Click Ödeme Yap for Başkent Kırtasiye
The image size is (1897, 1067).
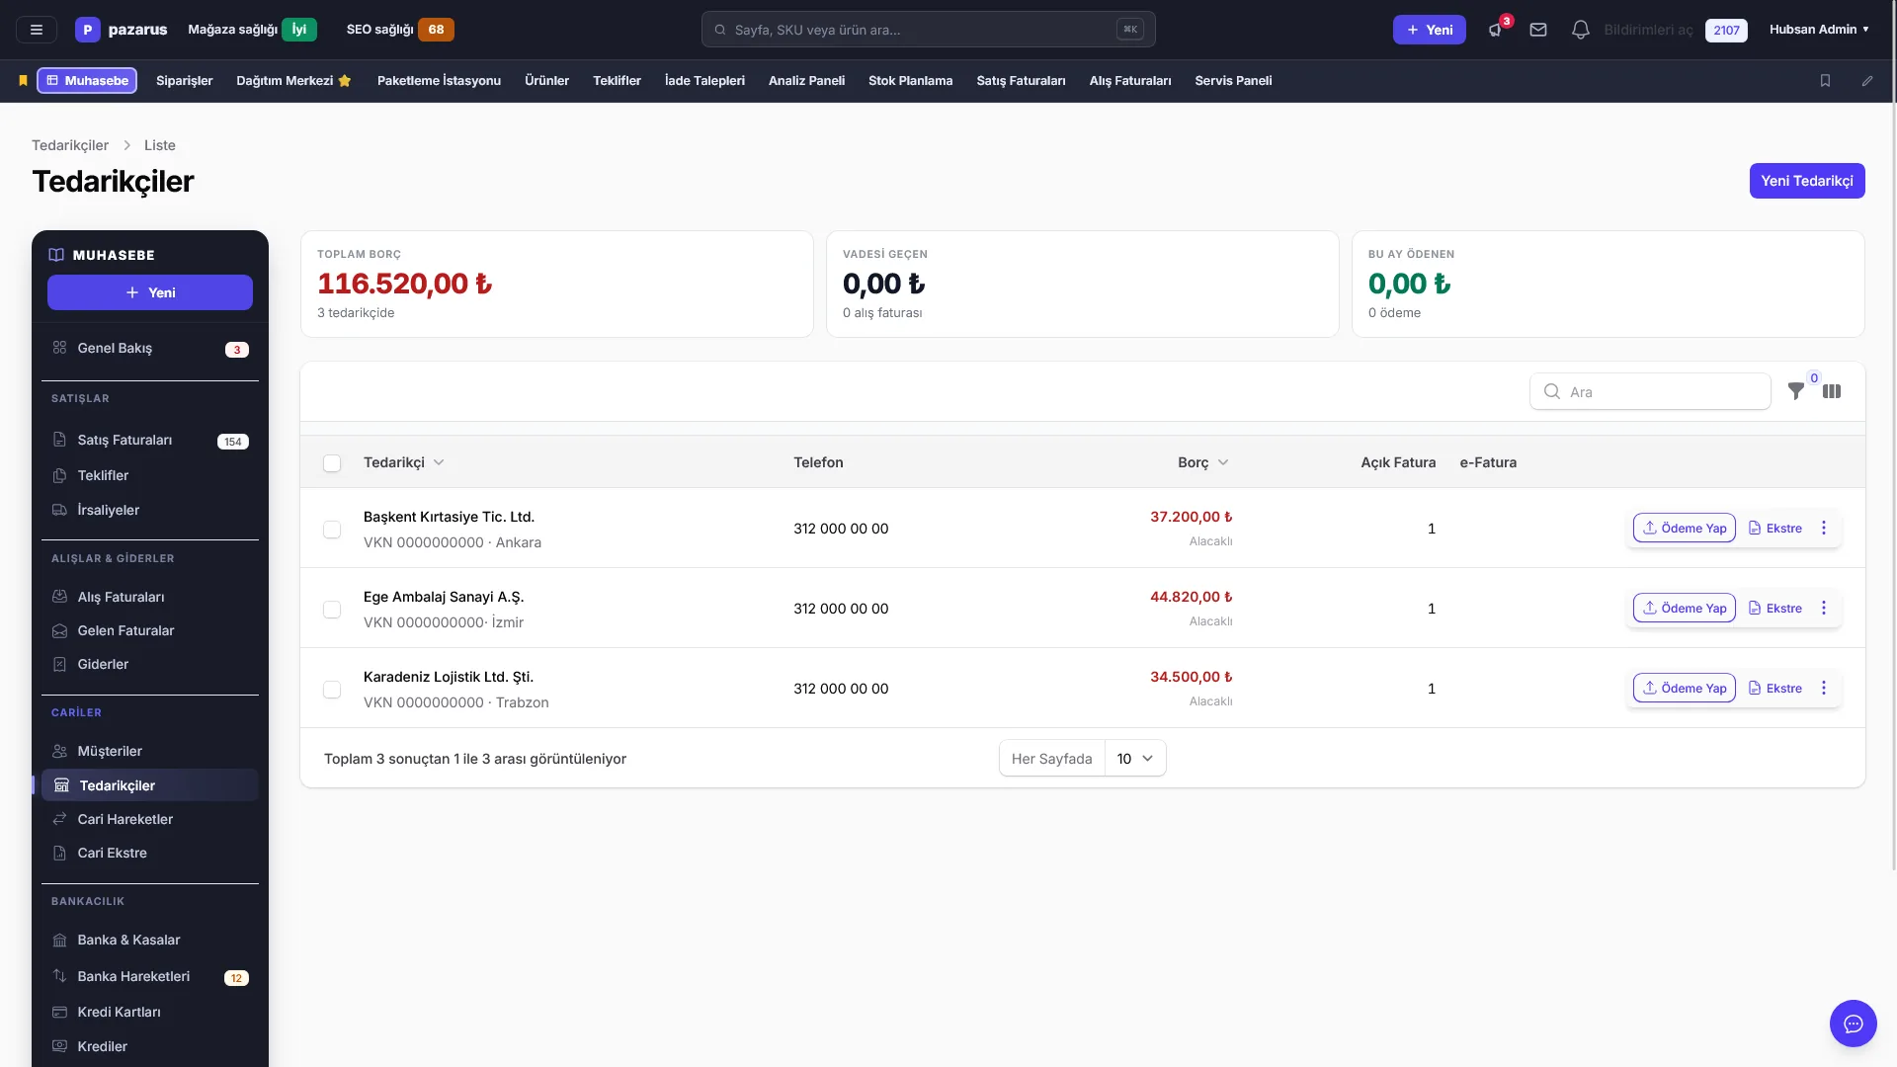point(1684,528)
